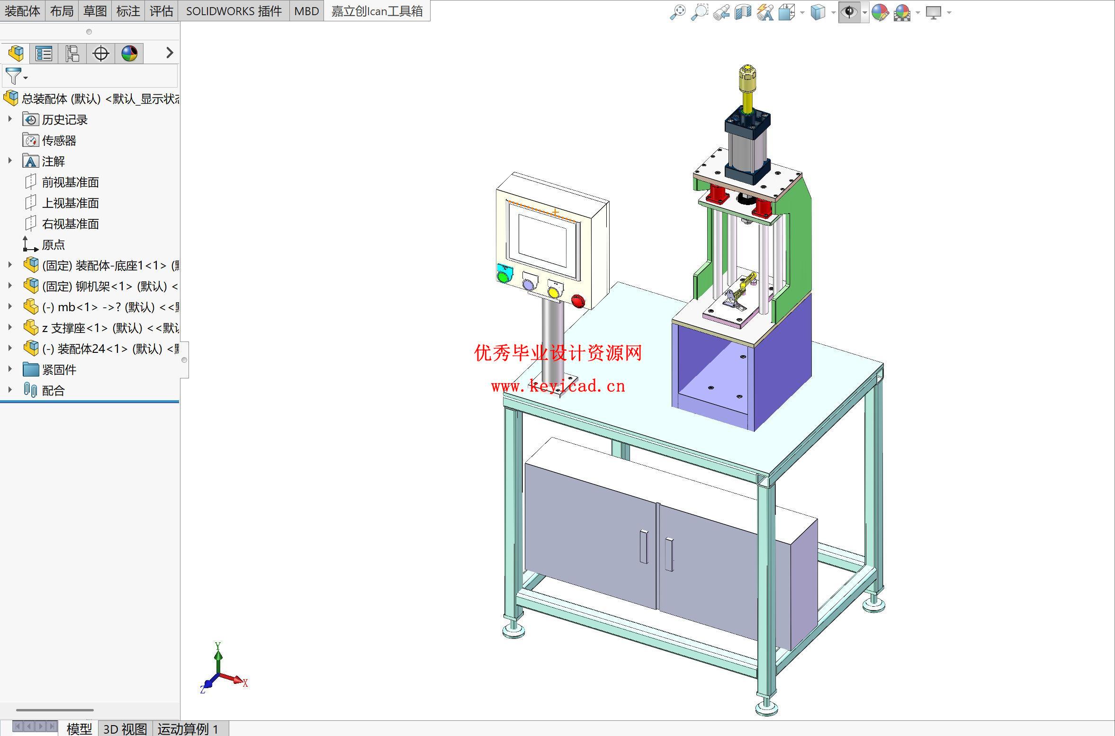Expand the 注解 tree node
The height and width of the screenshot is (736, 1115).
click(10, 161)
